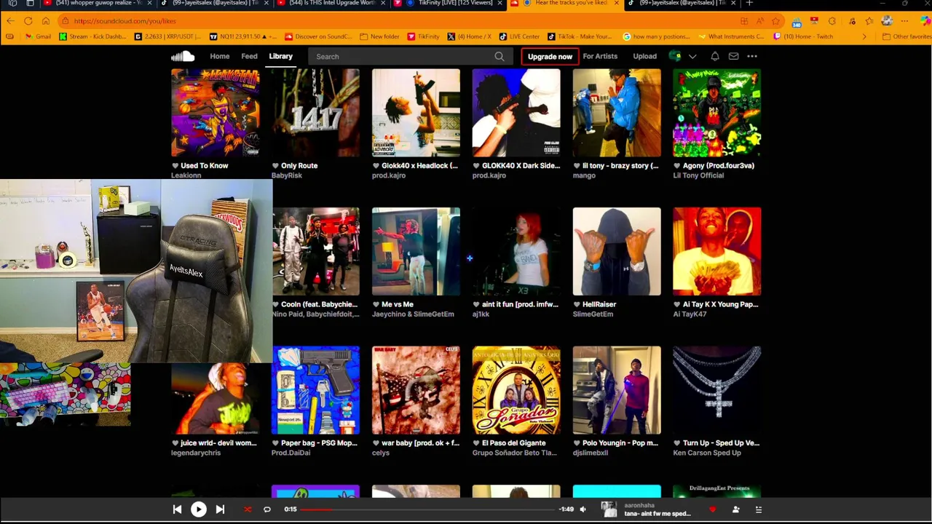Toggle shuffle in the player bar
The width and height of the screenshot is (932, 524).
pyautogui.click(x=247, y=509)
